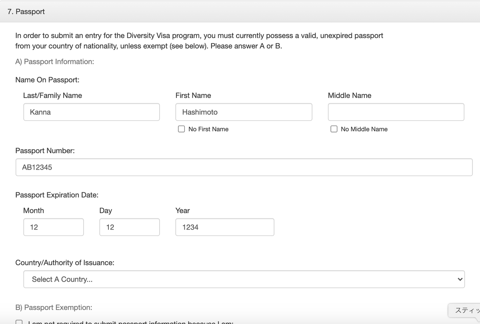Click the Passport Number label

click(x=45, y=151)
